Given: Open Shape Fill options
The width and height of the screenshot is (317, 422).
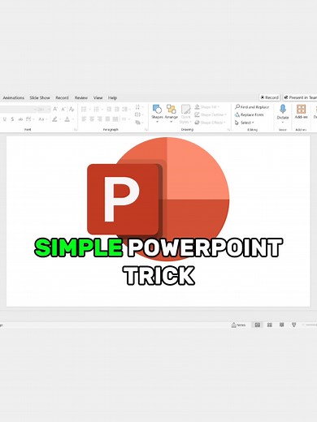Looking at the screenshot, I should pos(207,107).
